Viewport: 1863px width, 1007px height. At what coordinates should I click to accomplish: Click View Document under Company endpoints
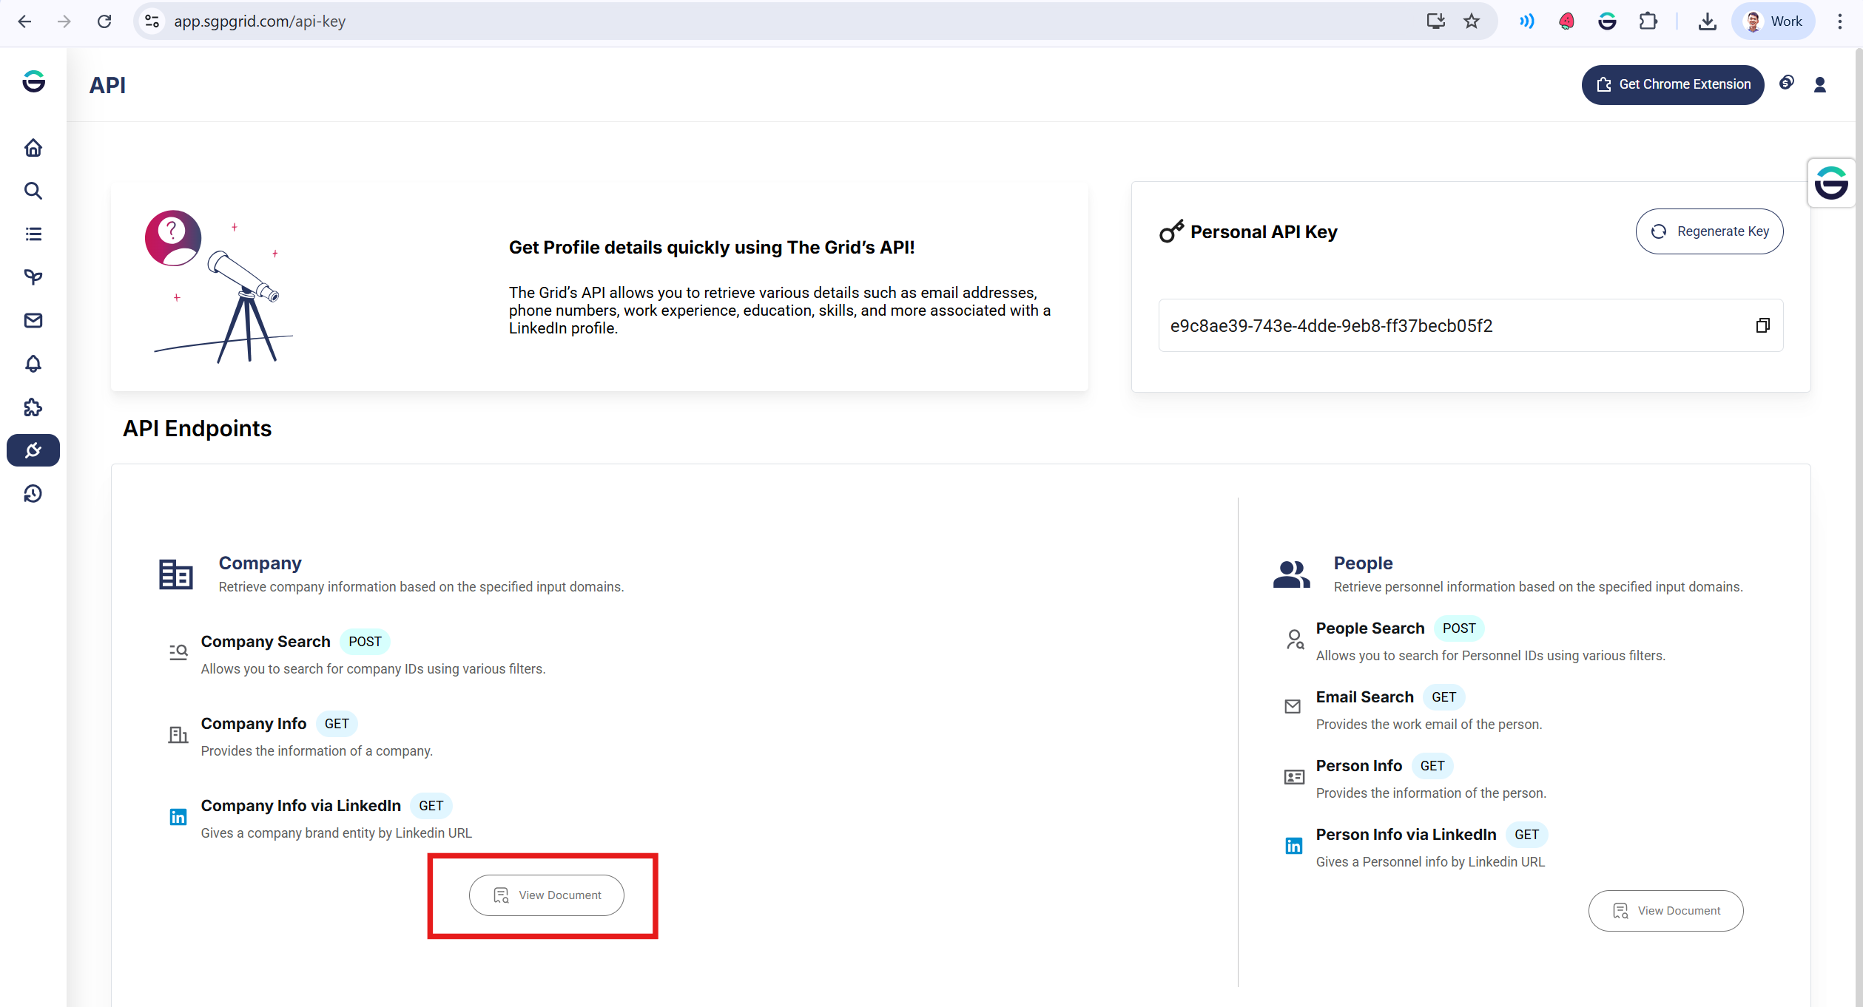pyautogui.click(x=547, y=895)
